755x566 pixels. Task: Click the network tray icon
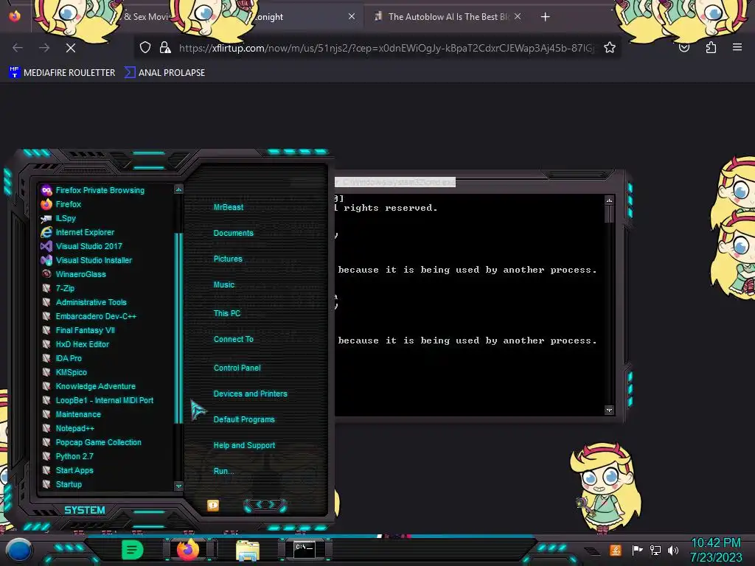655,550
